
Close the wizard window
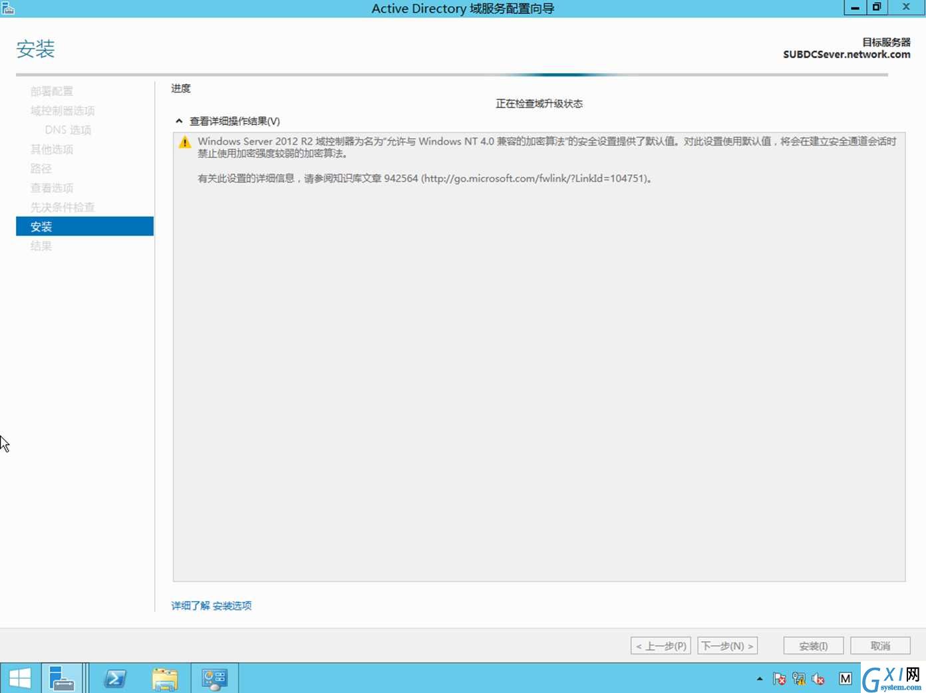[906, 7]
